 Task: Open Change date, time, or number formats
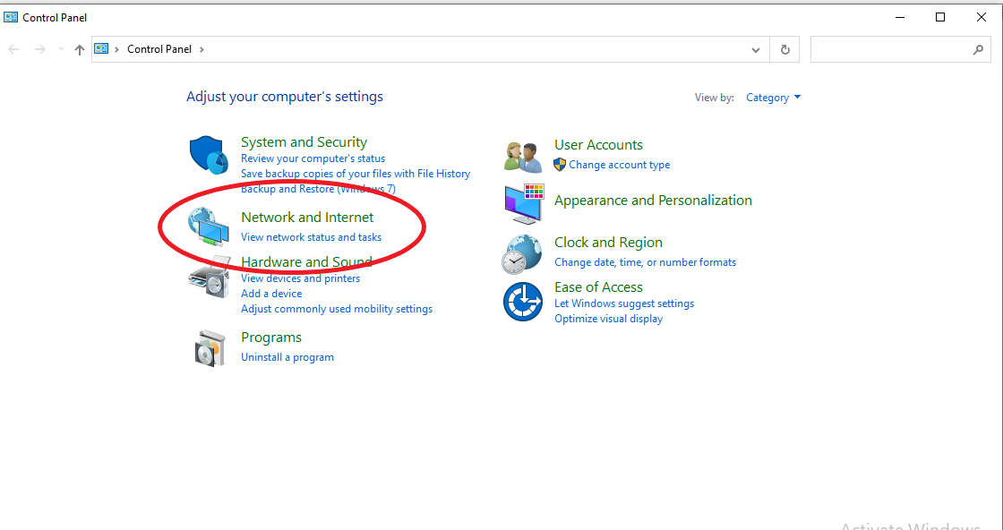click(x=645, y=262)
